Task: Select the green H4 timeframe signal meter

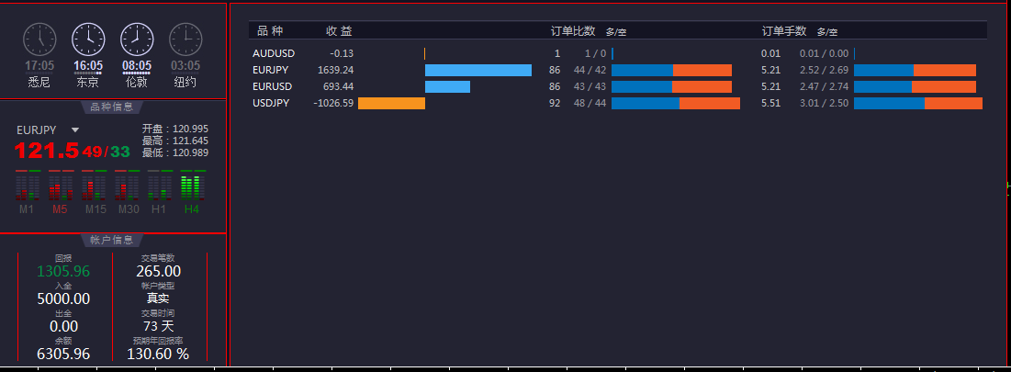Action: point(192,186)
